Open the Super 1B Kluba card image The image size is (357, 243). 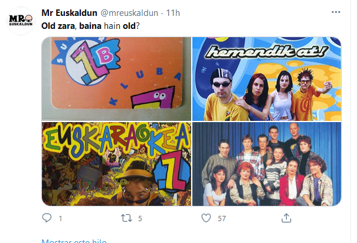[117, 78]
